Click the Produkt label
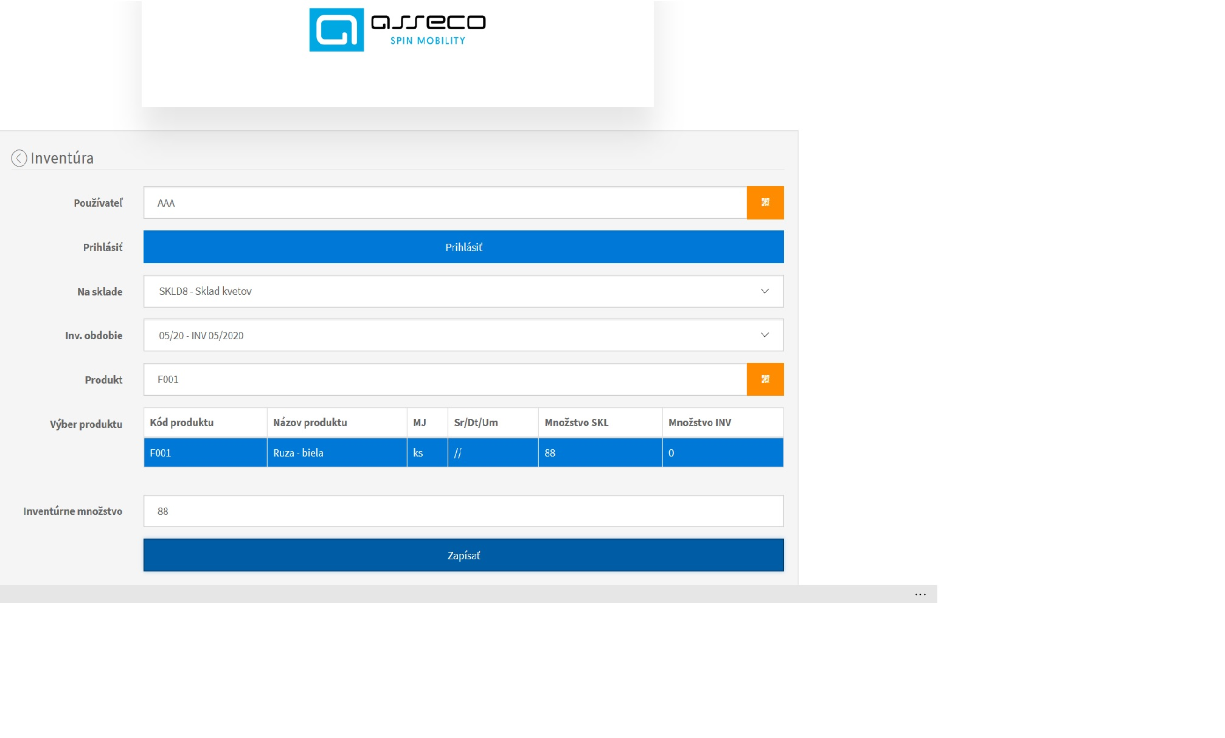This screenshot has height=738, width=1225. click(x=103, y=380)
